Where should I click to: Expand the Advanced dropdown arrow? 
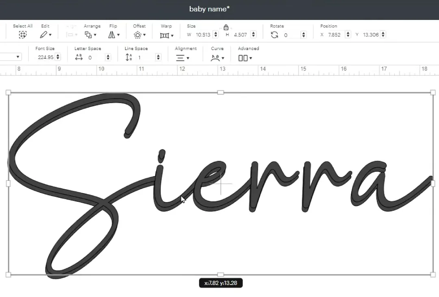[x=250, y=58]
